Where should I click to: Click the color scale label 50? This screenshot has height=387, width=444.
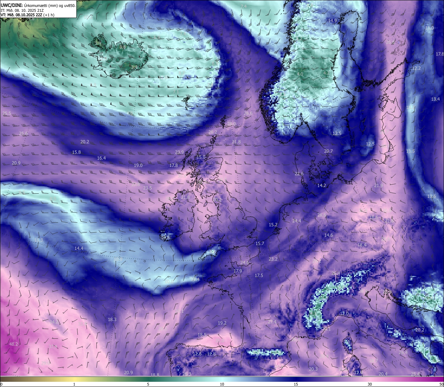(441, 385)
